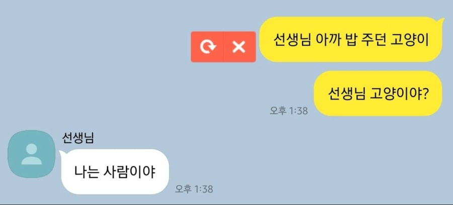Select the '선생님 아까 밥 주던 고양이' bubble
The height and width of the screenshot is (205, 453).
pyautogui.click(x=351, y=39)
